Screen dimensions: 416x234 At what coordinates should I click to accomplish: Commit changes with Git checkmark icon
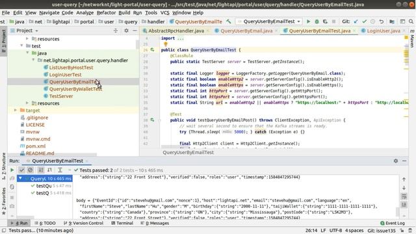[364, 21]
